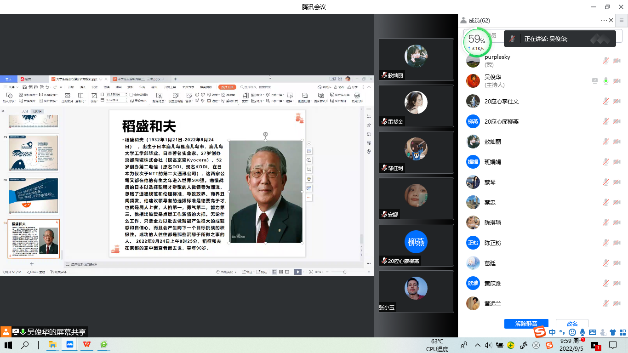Click the hamburger menu icon at top right
Screen dimensions: 628x353
[622, 20]
